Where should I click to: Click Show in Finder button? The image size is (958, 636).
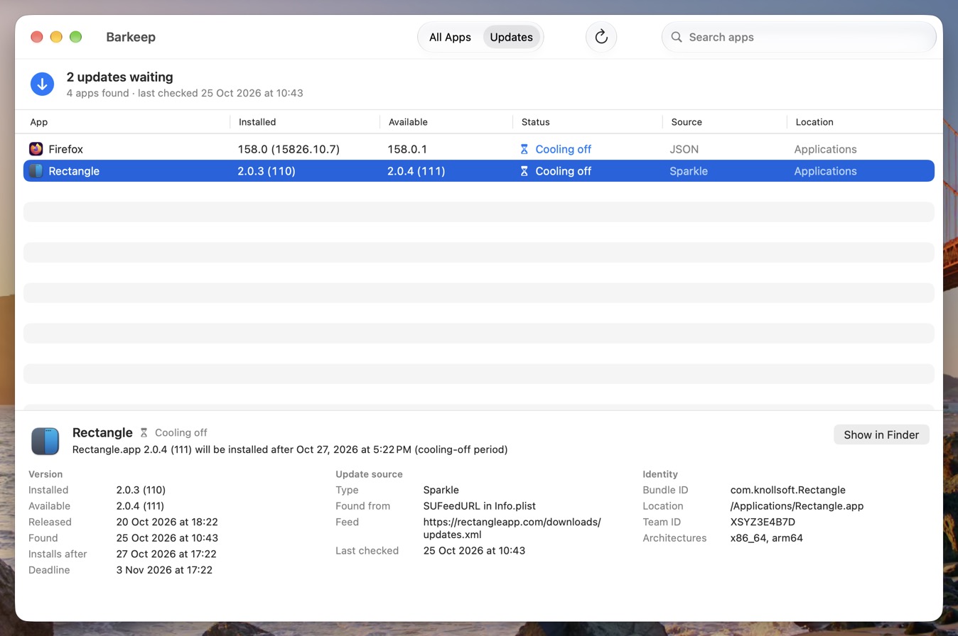[881, 434]
